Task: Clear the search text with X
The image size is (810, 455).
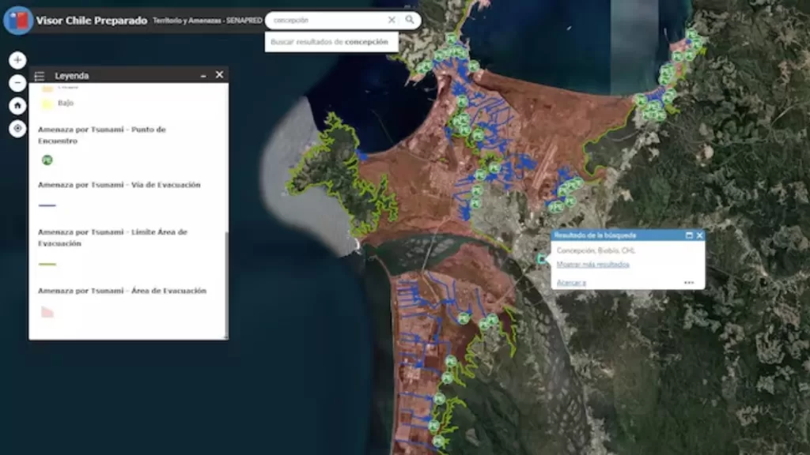Action: click(392, 20)
